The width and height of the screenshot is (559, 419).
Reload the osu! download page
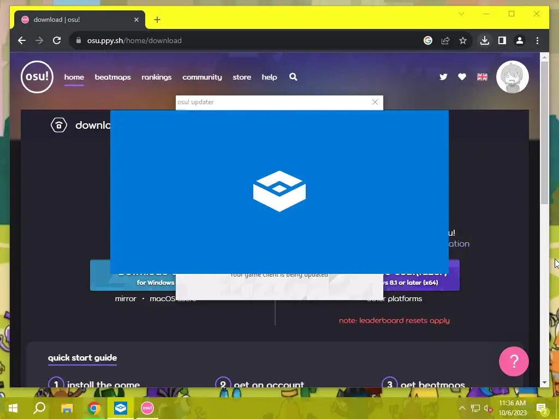[57, 40]
